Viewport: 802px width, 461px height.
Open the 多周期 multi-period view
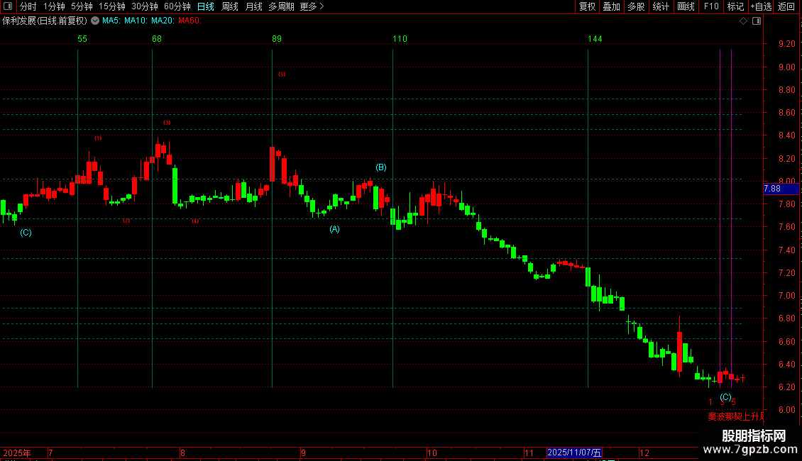tap(281, 6)
